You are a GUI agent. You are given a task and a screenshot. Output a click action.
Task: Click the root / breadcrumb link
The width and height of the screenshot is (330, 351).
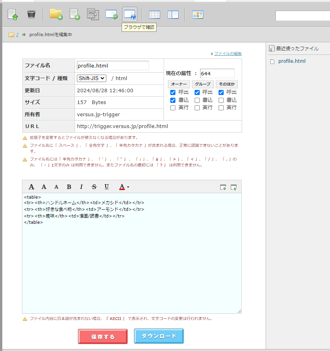[x=17, y=35]
